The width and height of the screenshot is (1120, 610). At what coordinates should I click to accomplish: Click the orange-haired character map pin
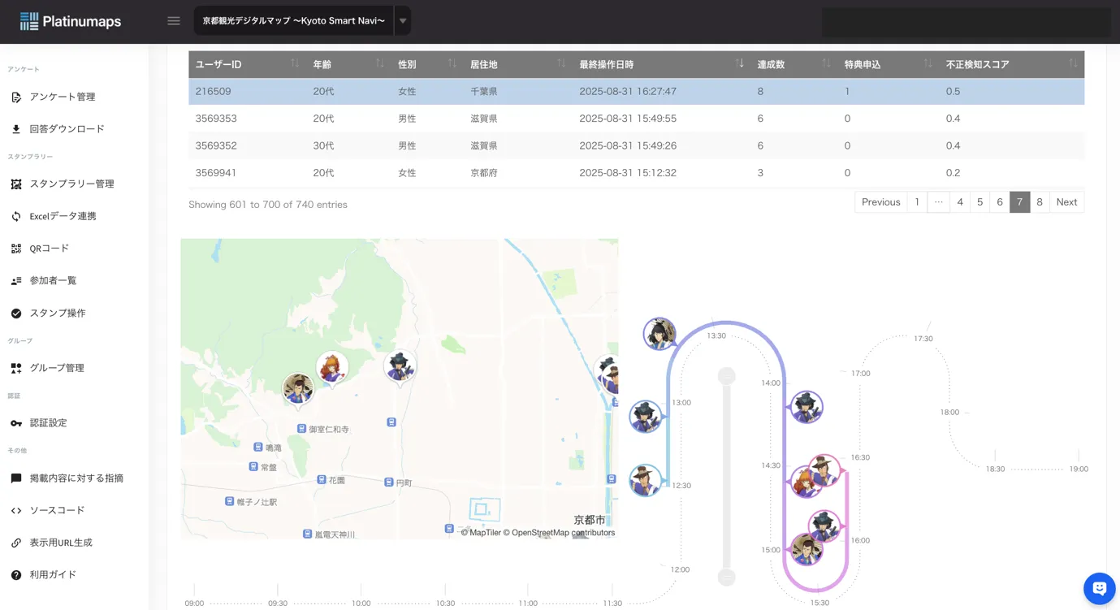point(332,368)
